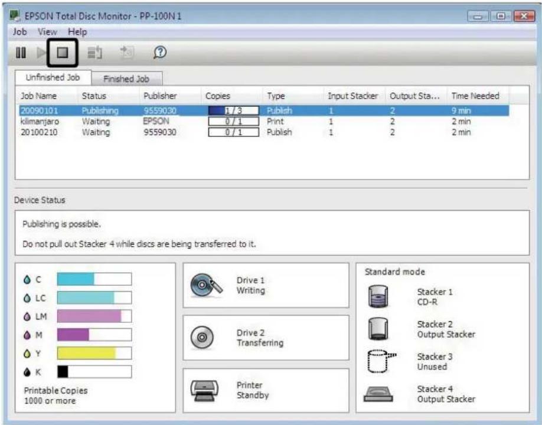542x425 pixels.
Task: Click the Stacker 2 output stacker icon
Action: 378,329
